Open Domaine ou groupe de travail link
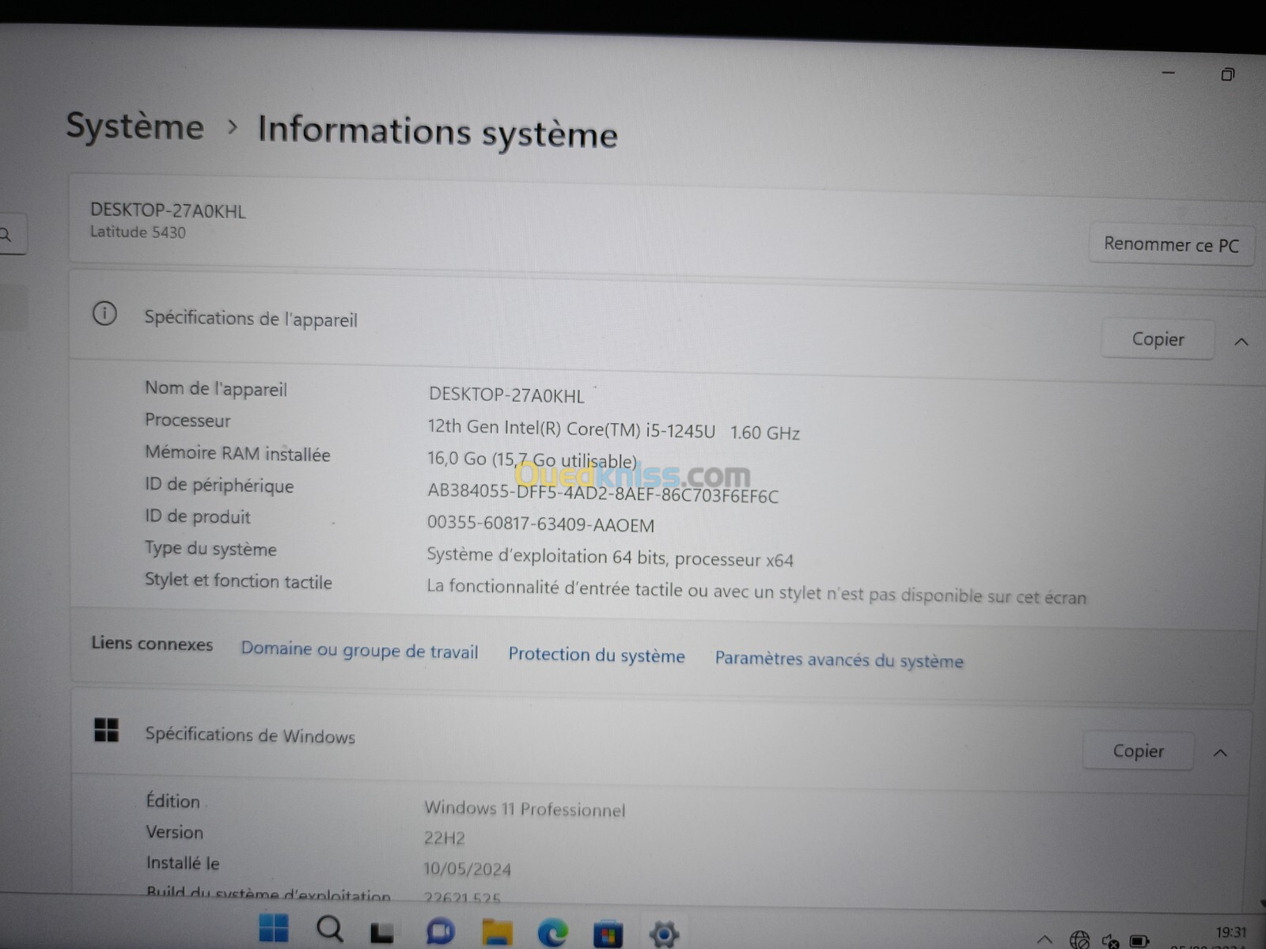Viewport: 1266px width, 949px height. 359,650
